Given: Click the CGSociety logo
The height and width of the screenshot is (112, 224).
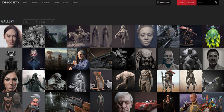Looking at the screenshot, I should [x=11, y=2].
